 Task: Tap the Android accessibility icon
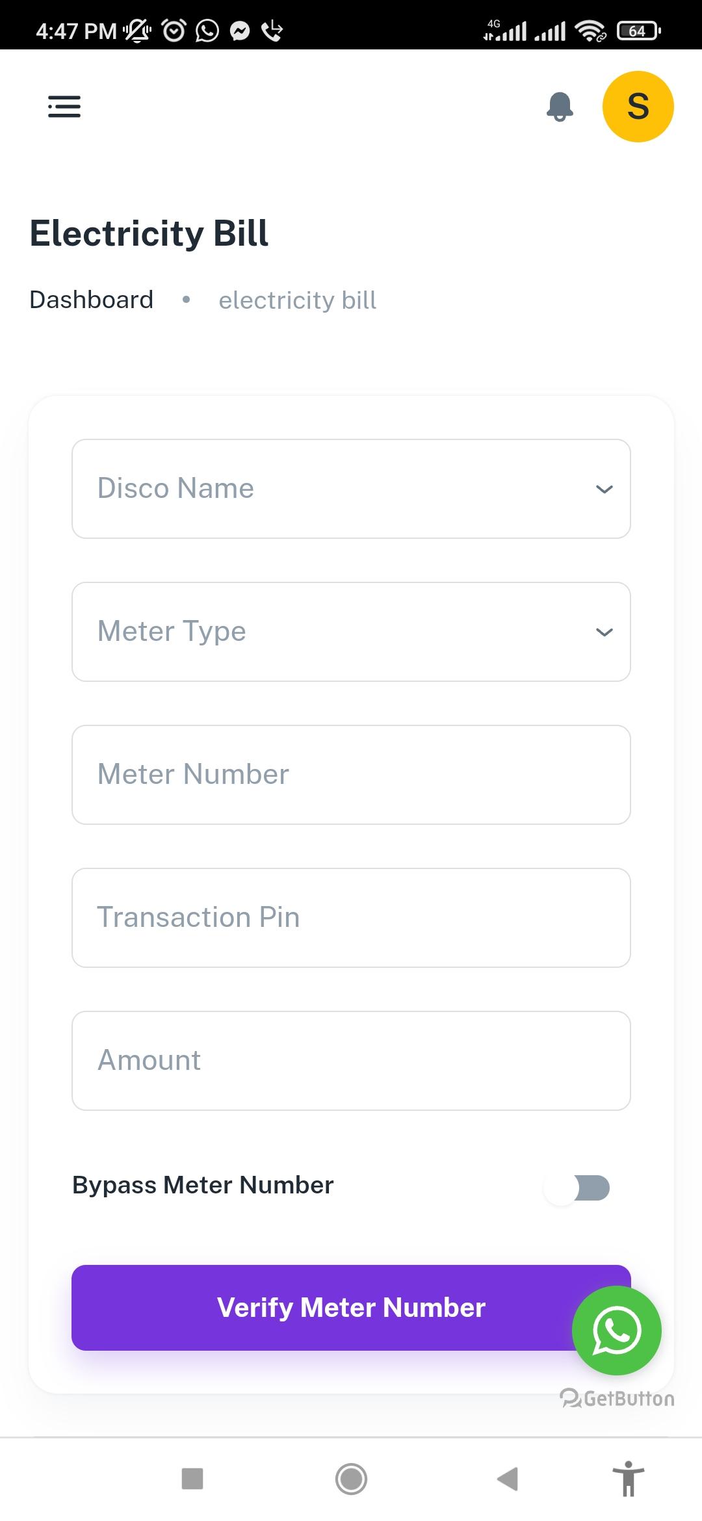(628, 1479)
